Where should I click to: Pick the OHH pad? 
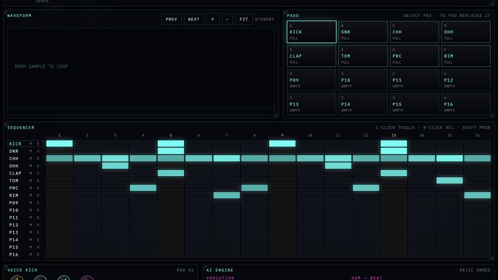(x=466, y=32)
